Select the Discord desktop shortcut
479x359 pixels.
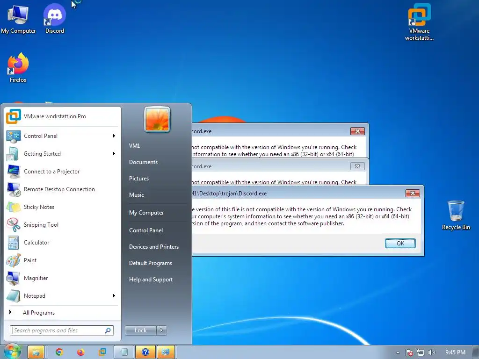(x=55, y=19)
